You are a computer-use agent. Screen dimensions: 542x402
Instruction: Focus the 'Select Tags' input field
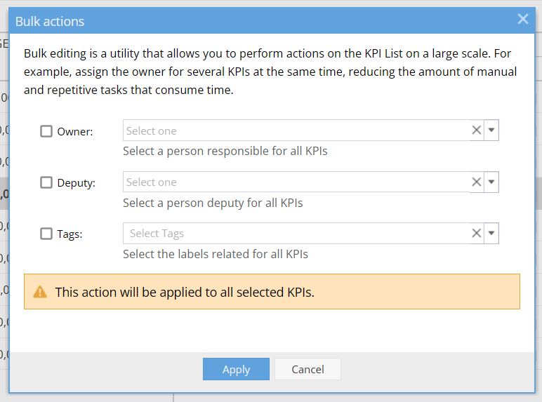pyautogui.click(x=296, y=233)
